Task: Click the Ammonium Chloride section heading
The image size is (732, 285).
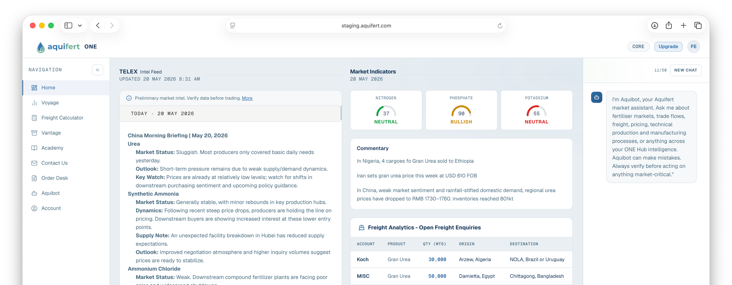Action: pos(154,269)
